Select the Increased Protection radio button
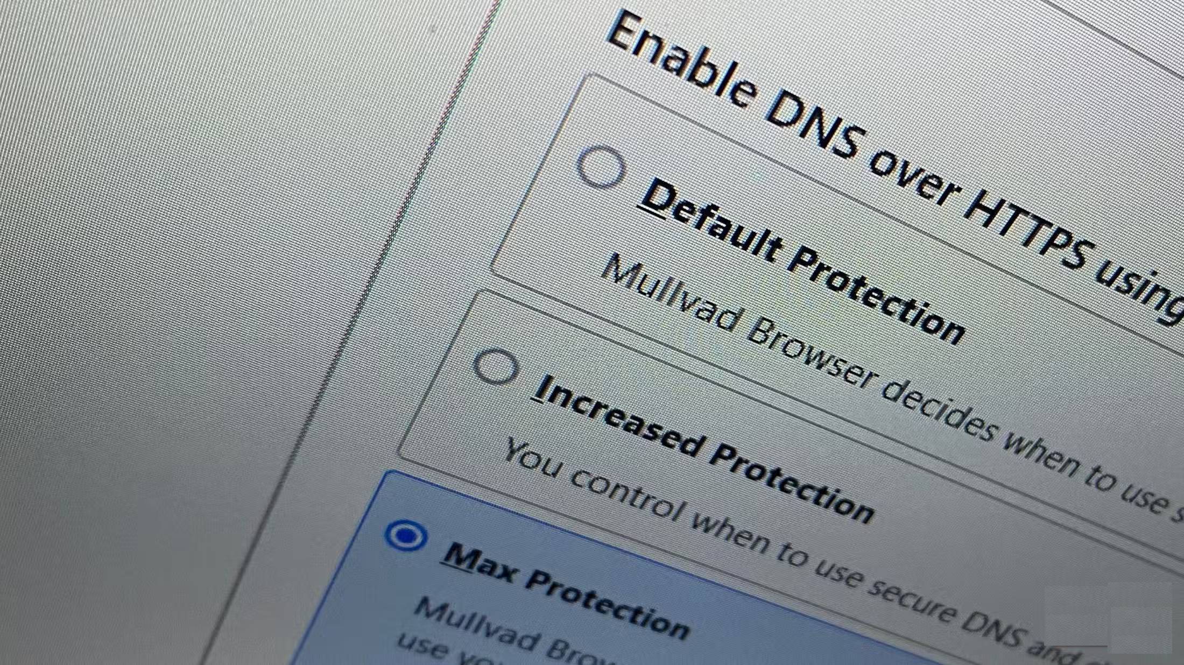The height and width of the screenshot is (665, 1184). [x=496, y=366]
